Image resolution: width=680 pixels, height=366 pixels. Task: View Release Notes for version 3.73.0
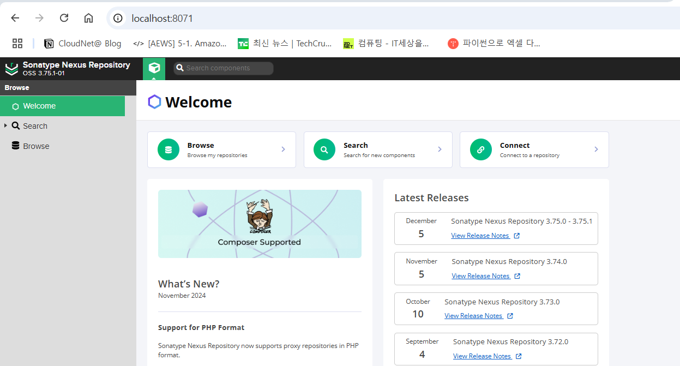pyautogui.click(x=474, y=316)
